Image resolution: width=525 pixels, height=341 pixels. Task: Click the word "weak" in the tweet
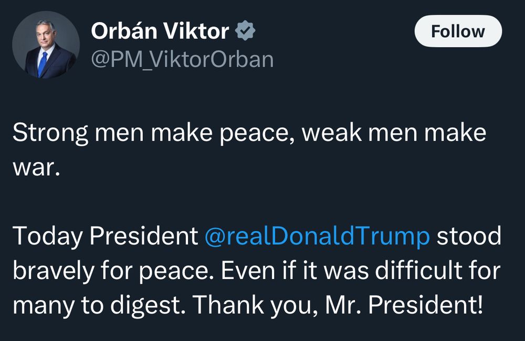tap(330, 133)
